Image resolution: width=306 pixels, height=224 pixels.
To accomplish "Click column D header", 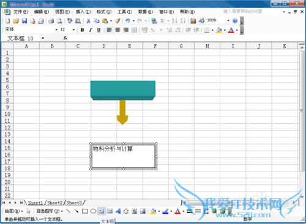I will 104,46.
